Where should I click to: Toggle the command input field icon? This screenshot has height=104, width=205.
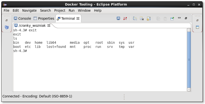[135, 19]
